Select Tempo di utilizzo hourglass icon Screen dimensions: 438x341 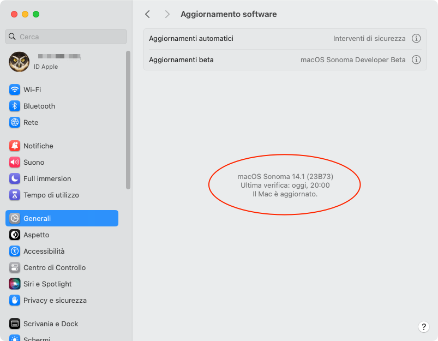15,195
